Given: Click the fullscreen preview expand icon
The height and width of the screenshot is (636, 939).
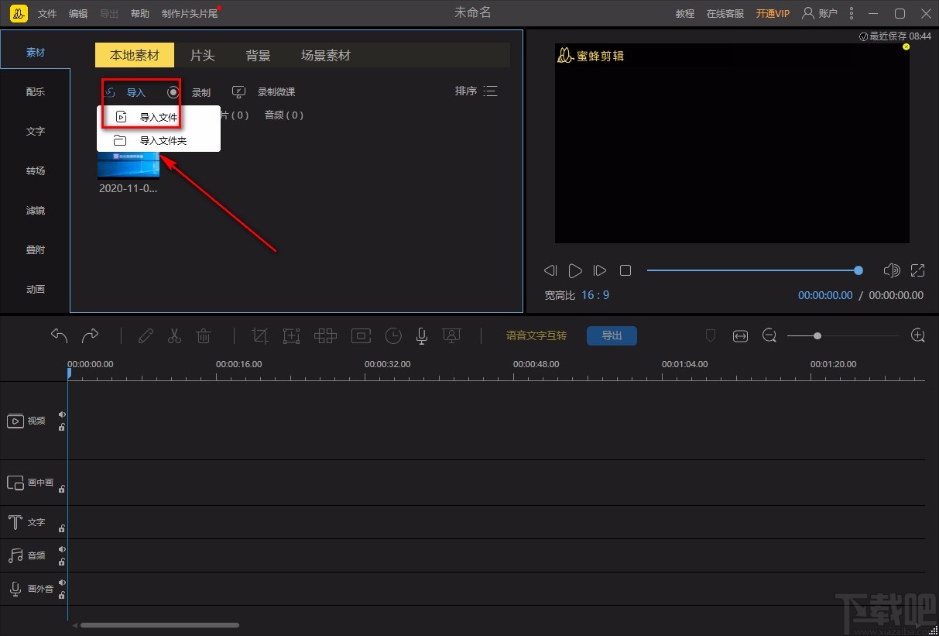Looking at the screenshot, I should tap(918, 270).
